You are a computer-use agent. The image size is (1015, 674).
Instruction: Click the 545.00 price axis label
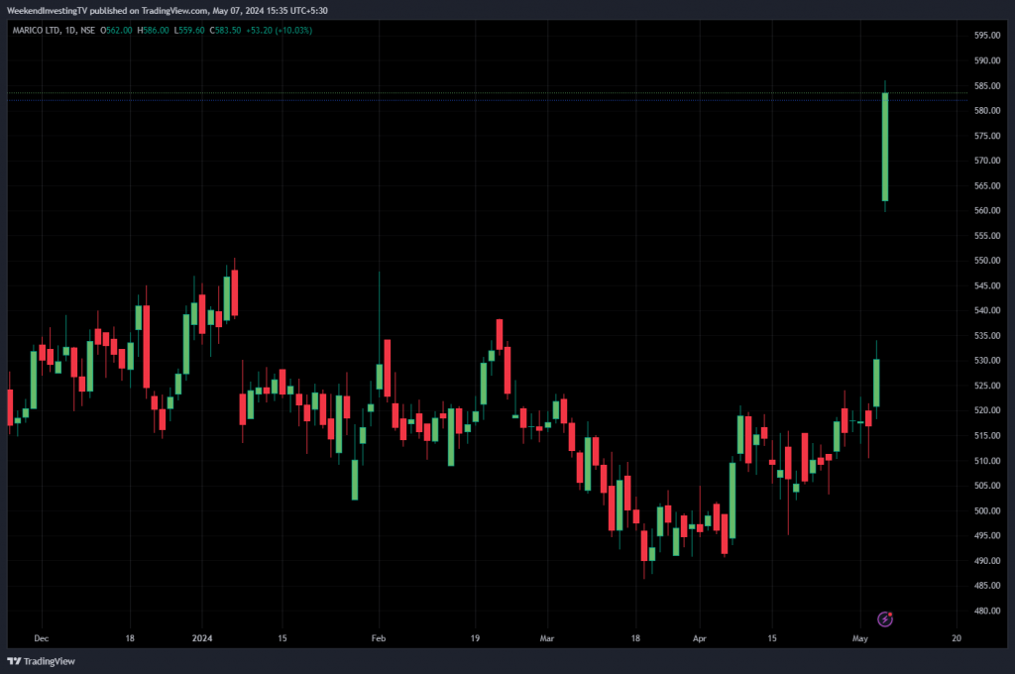point(986,284)
